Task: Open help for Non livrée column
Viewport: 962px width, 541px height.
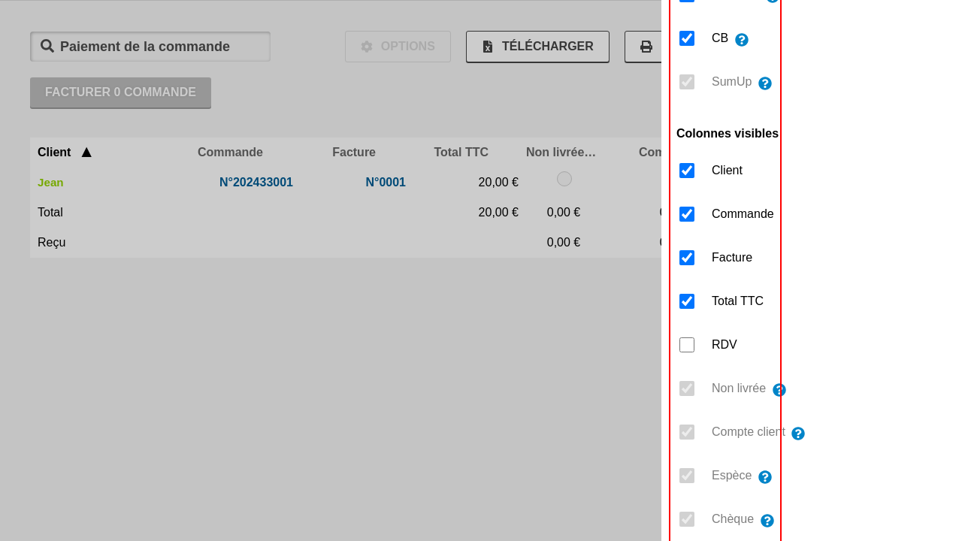Action: click(x=779, y=390)
